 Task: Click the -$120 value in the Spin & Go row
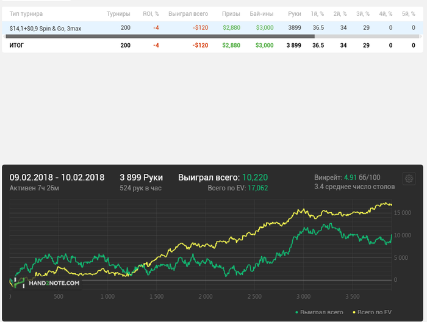pos(200,28)
